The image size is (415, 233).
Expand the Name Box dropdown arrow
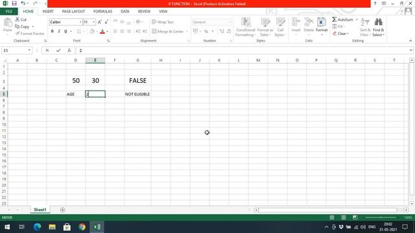coord(29,50)
